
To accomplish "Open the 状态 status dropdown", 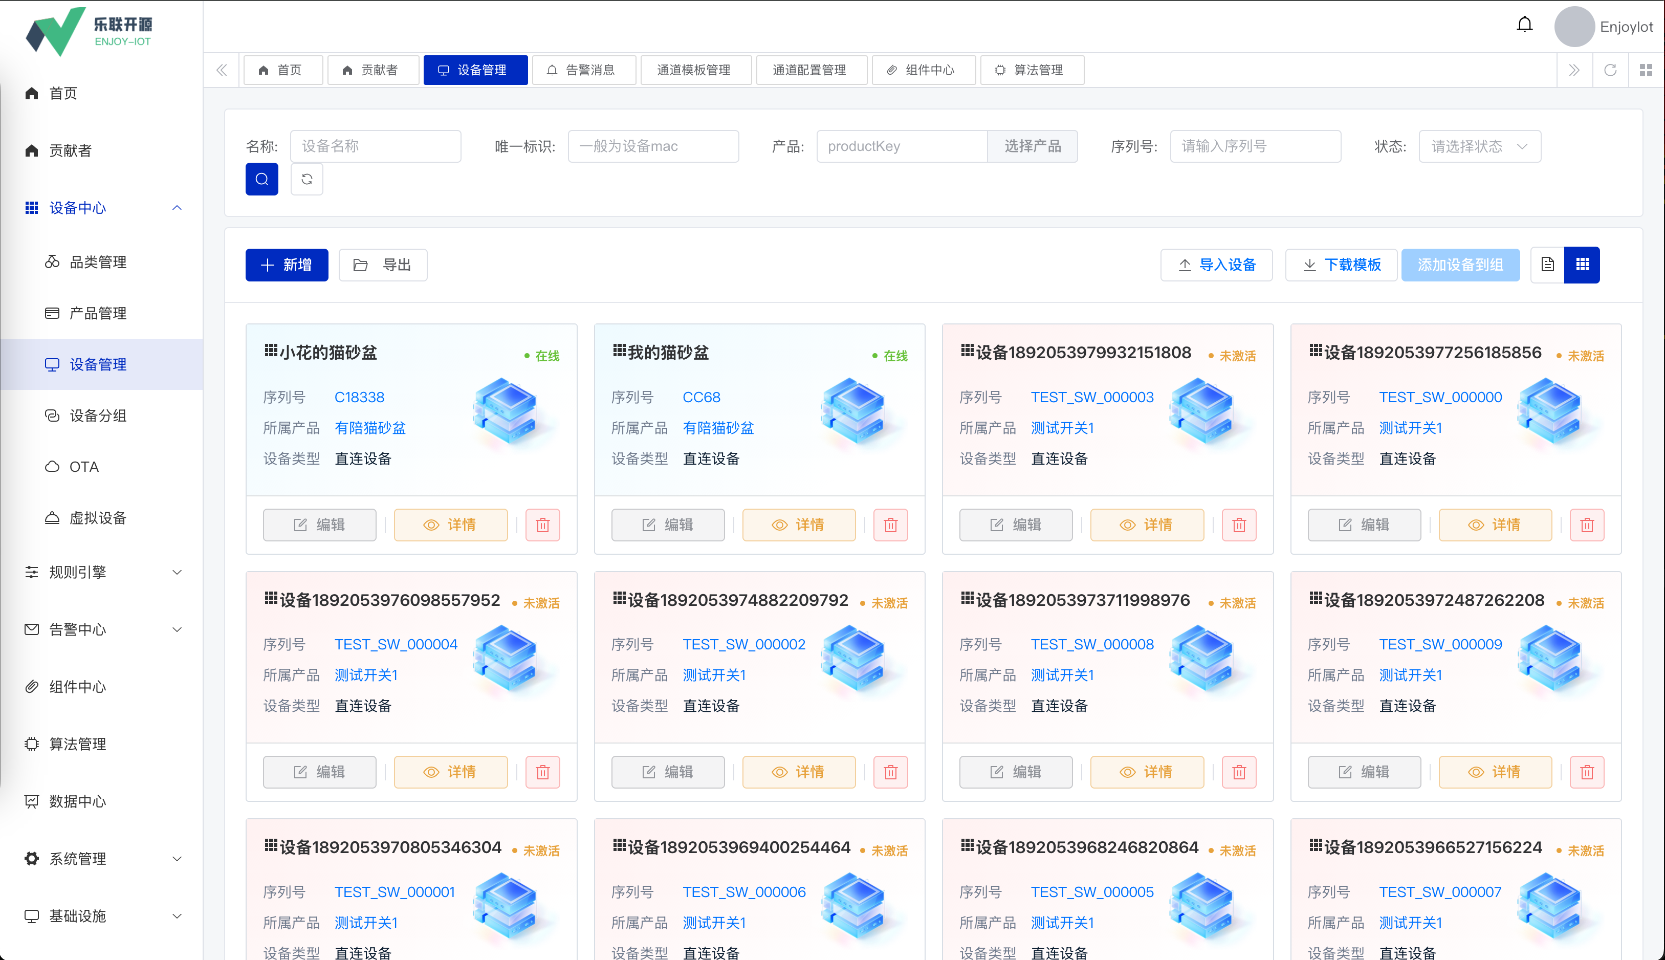I will pyautogui.click(x=1479, y=146).
